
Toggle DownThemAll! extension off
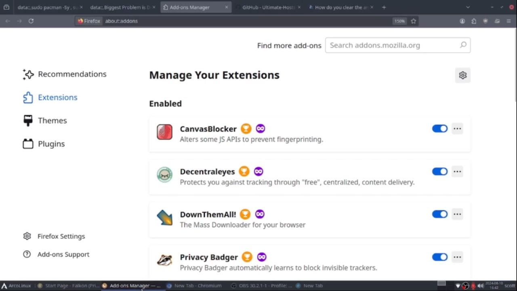(x=439, y=214)
